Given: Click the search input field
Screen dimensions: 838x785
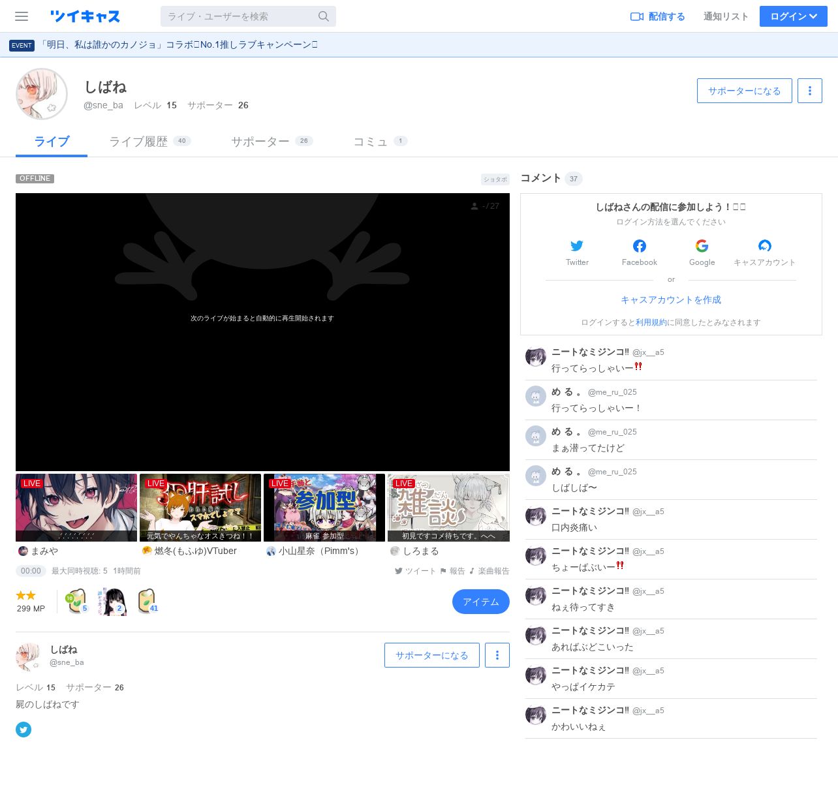Looking at the screenshot, I should 239,16.
